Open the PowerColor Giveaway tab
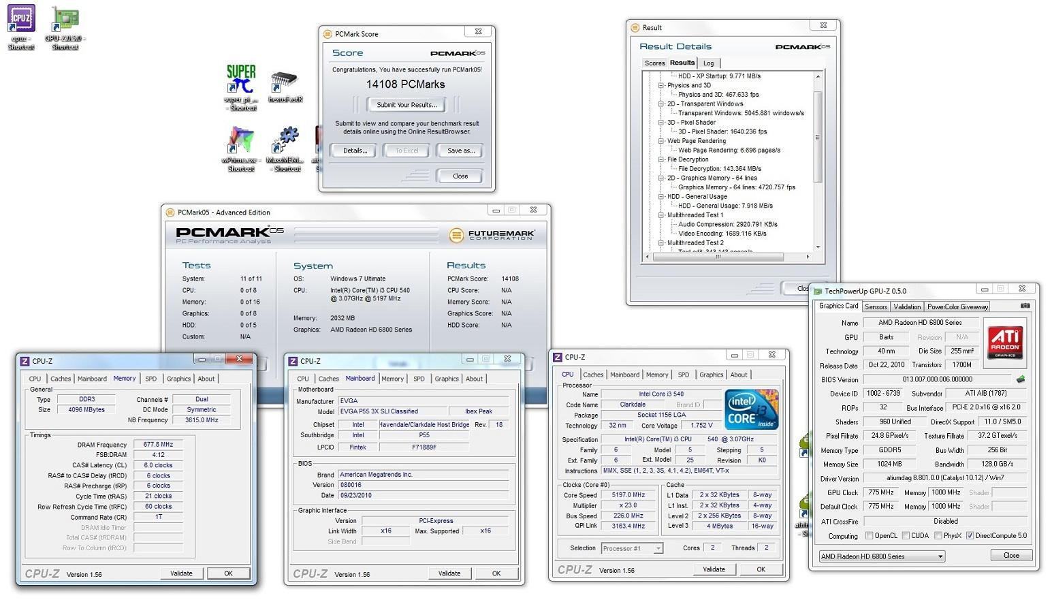This screenshot has width=1052, height=600. coord(957,307)
